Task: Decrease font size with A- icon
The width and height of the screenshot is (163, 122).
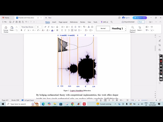Action: (49, 27)
